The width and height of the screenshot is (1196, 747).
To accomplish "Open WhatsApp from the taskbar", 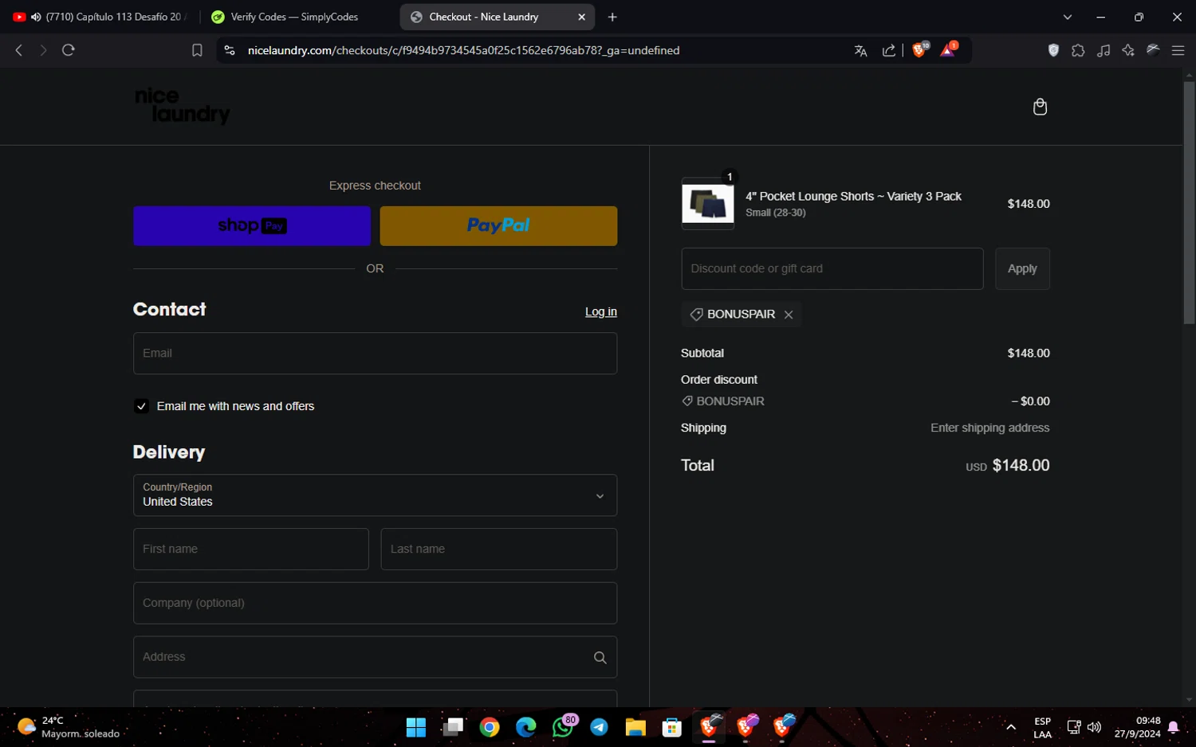I will click(563, 727).
